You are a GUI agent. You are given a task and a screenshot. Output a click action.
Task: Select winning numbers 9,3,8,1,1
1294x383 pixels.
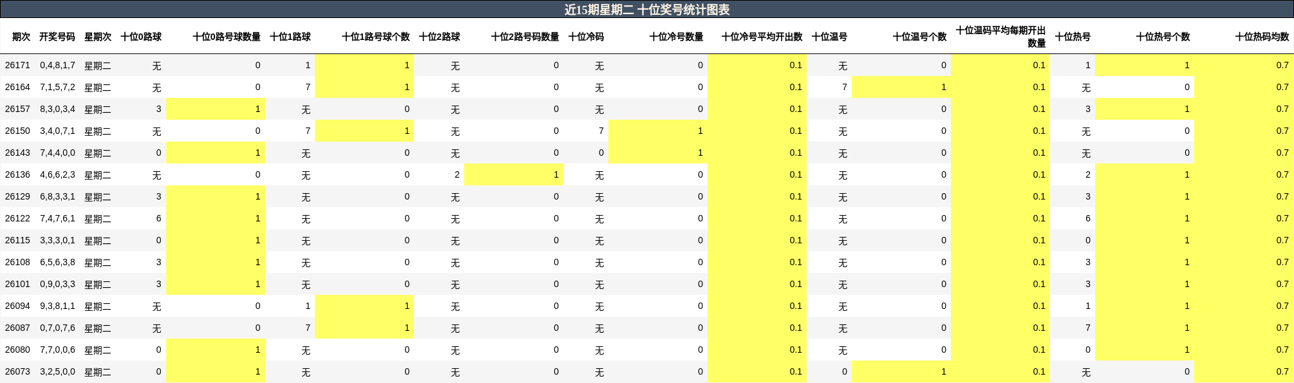click(57, 306)
